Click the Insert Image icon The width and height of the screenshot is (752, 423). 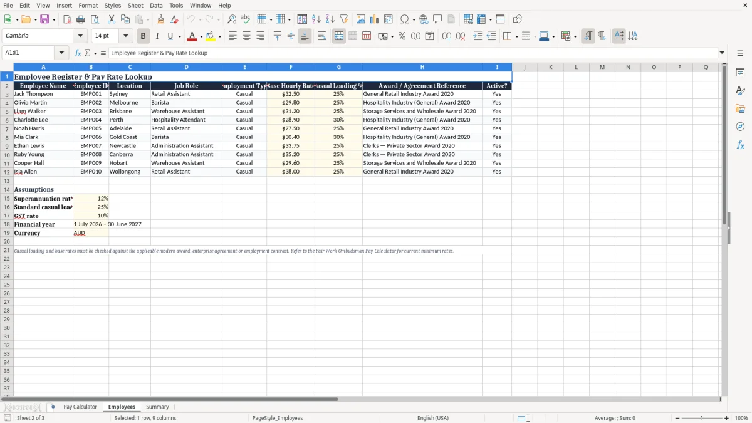361,19
